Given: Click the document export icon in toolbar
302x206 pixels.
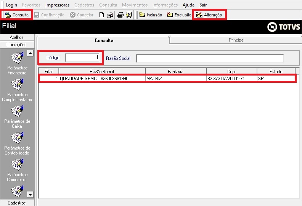Looking at the screenshot, I should coord(110,15).
